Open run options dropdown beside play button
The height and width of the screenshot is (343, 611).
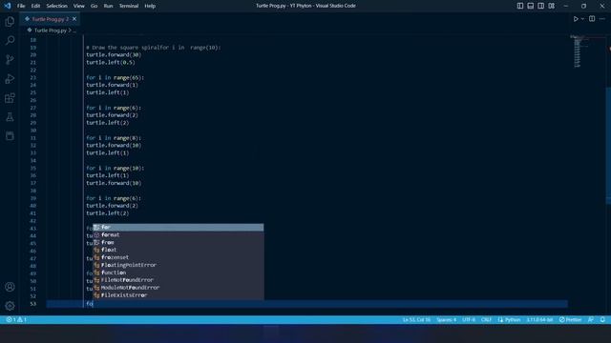(582, 19)
